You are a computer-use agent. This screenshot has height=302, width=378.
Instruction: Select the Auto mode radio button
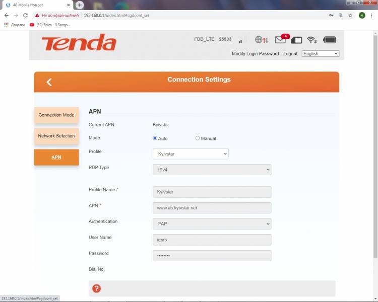155,138
